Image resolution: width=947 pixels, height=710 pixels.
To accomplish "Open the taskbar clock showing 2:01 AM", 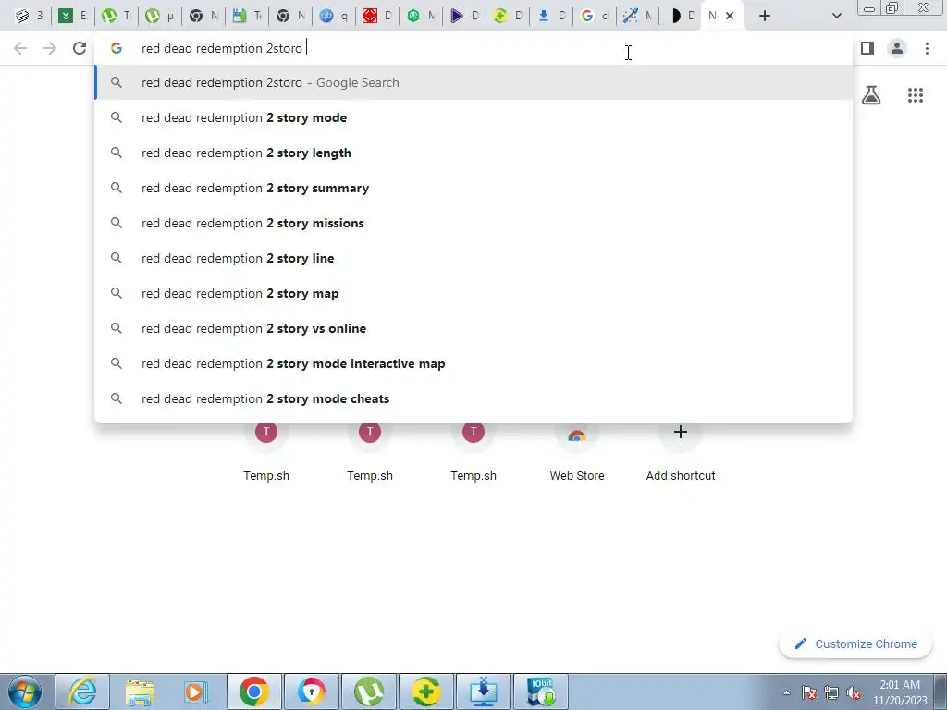I will [x=900, y=692].
